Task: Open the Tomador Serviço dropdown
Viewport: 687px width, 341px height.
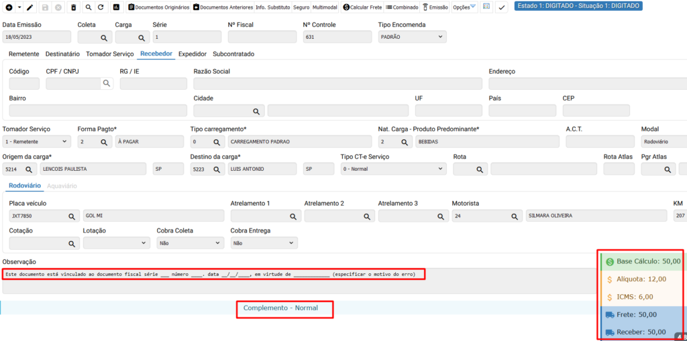Action: point(36,142)
